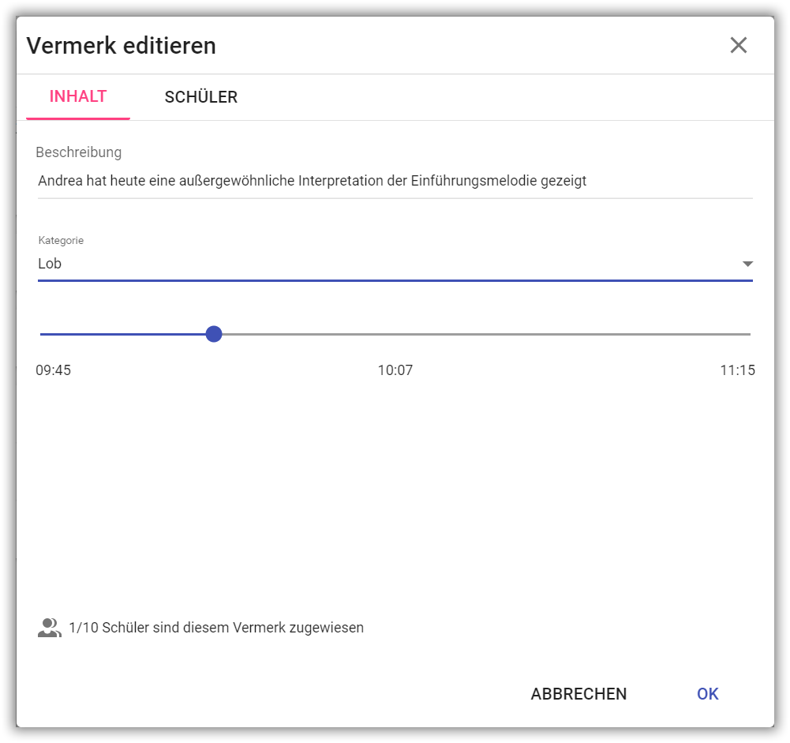Confirm the note with OK
Screen dimensions: 790x743
pyautogui.click(x=707, y=693)
